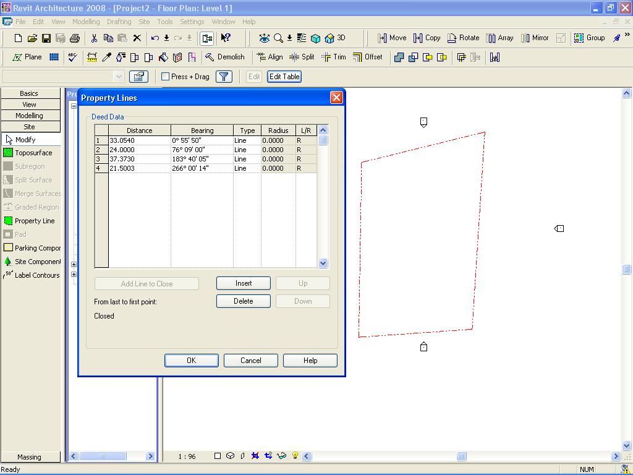633x475 pixels.
Task: Toggle the crop region view control
Action: (x=255, y=456)
